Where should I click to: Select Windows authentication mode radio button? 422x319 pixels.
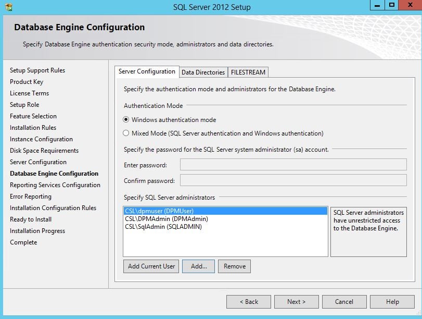126,119
